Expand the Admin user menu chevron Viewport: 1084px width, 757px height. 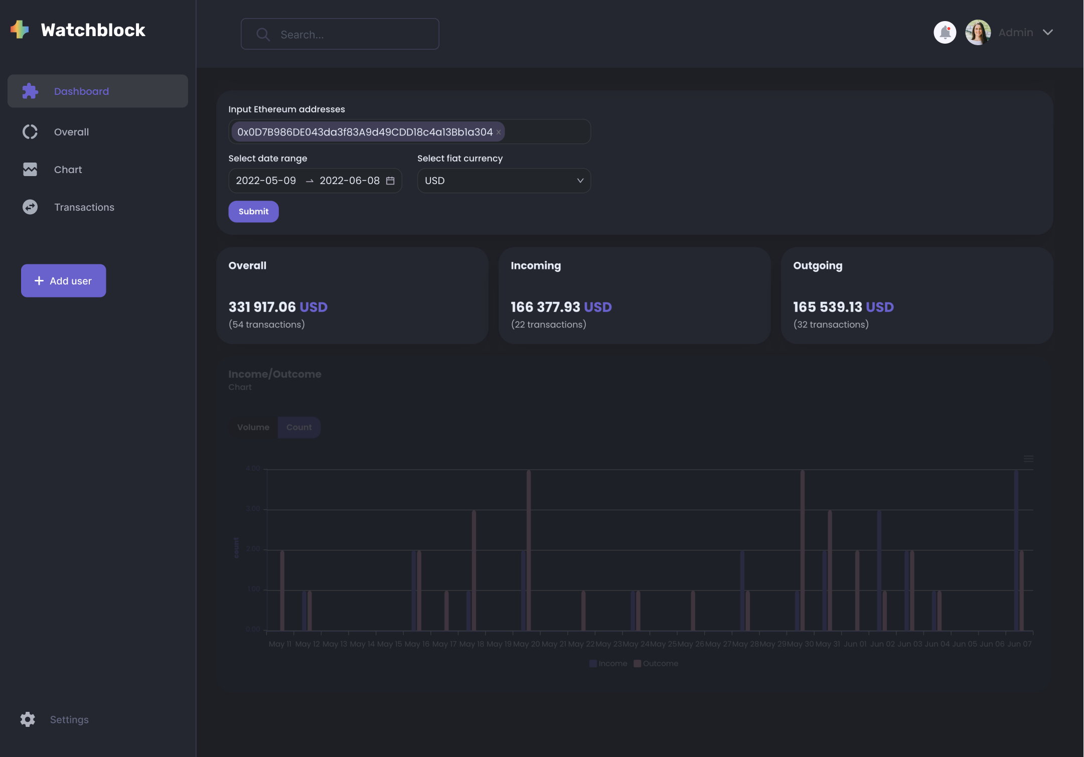[1047, 33]
